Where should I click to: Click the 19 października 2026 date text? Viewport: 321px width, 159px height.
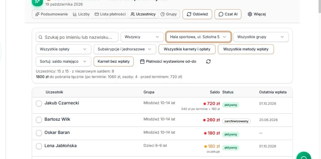click(x=64, y=4)
